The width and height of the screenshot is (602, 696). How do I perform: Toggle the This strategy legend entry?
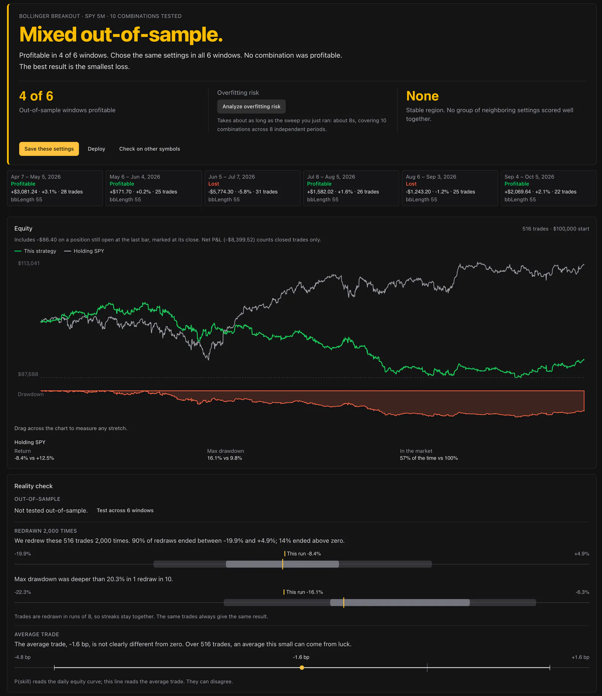[x=35, y=251]
